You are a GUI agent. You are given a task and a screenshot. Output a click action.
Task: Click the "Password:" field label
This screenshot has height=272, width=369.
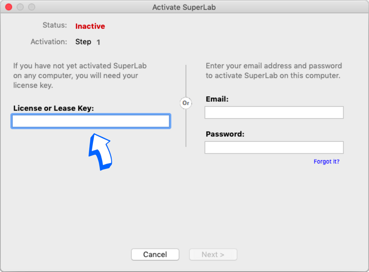pos(225,134)
